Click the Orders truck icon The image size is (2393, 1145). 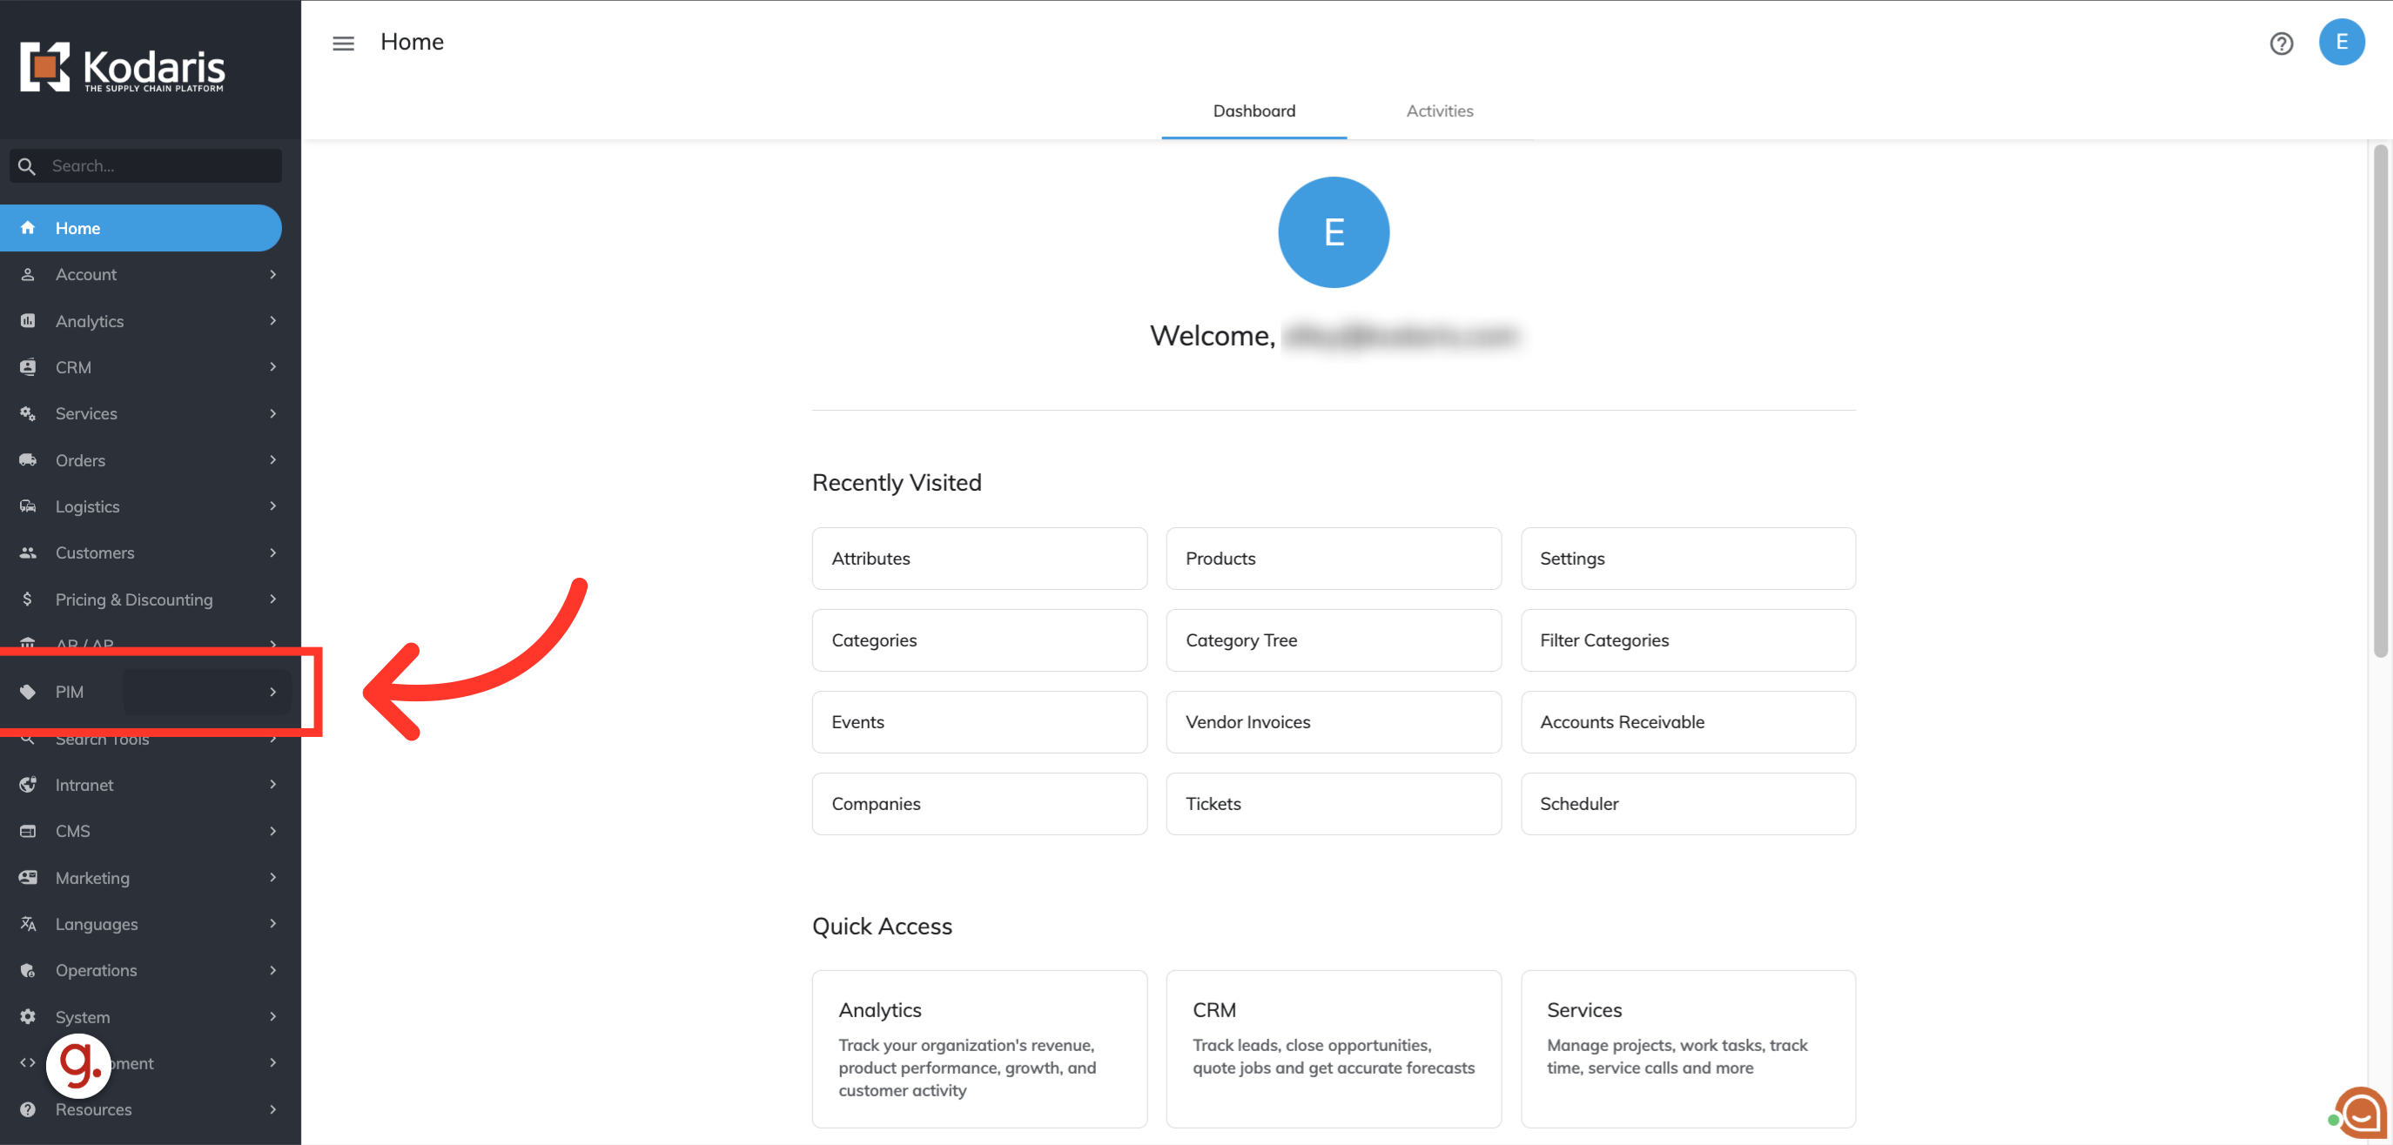pyautogui.click(x=28, y=459)
